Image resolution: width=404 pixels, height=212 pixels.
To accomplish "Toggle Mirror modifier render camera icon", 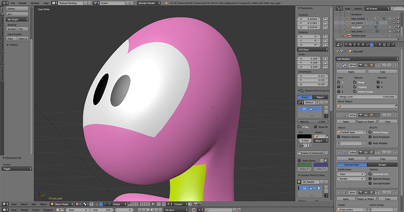I will (x=361, y=65).
